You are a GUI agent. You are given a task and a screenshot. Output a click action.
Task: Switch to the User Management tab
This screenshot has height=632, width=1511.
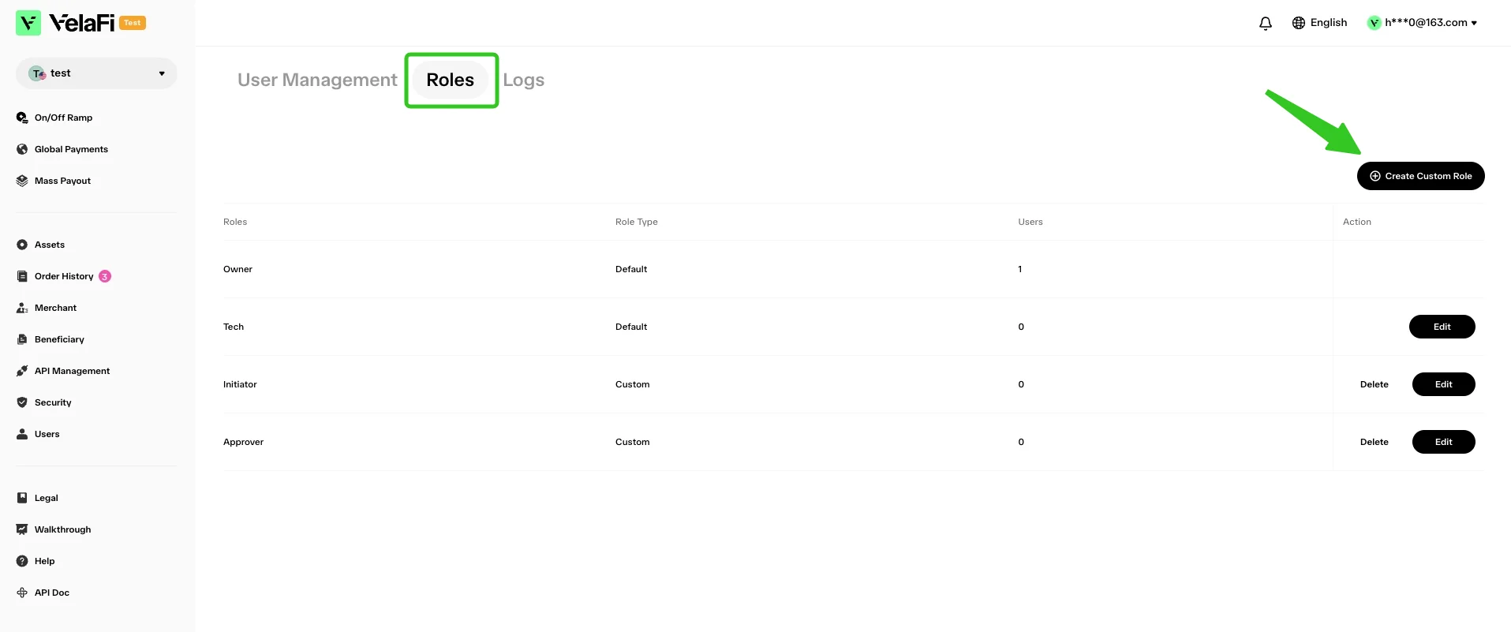[317, 80]
